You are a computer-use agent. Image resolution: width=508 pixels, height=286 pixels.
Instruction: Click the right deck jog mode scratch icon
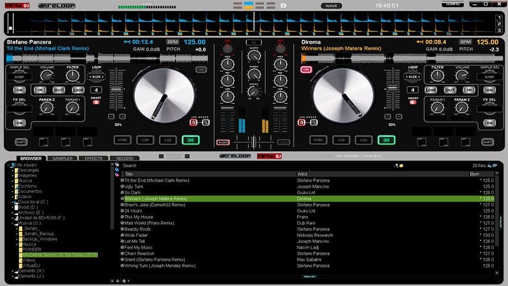(301, 123)
